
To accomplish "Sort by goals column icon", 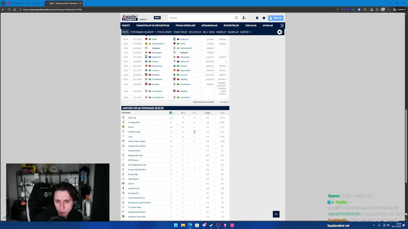I will coord(183,113).
